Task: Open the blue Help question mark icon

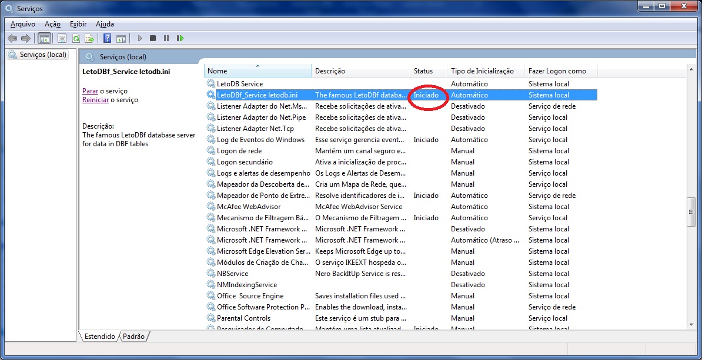Action: click(107, 38)
